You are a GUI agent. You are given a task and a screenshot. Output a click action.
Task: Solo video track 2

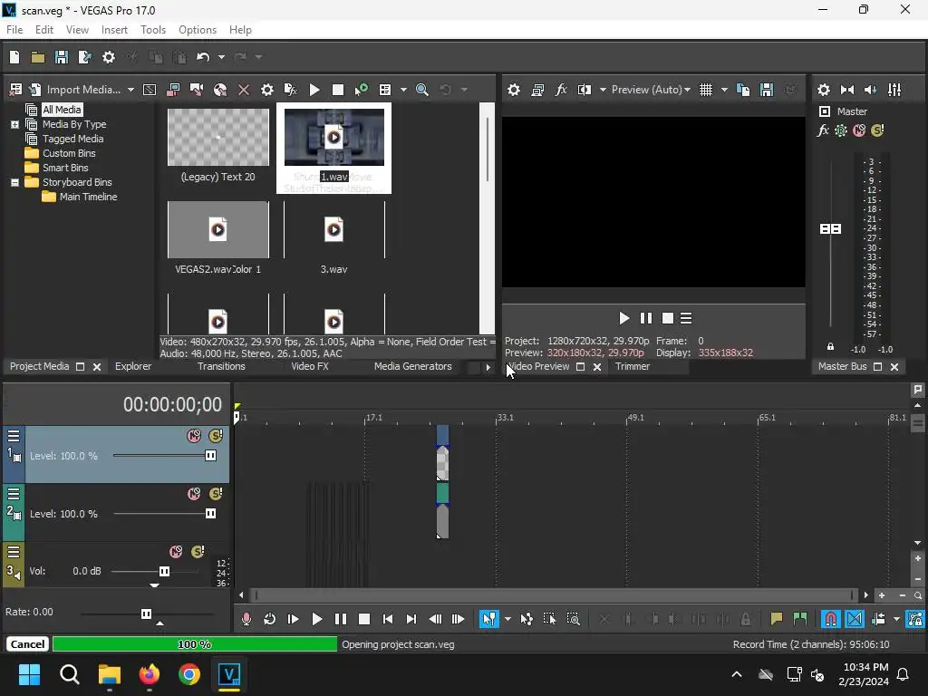click(216, 494)
